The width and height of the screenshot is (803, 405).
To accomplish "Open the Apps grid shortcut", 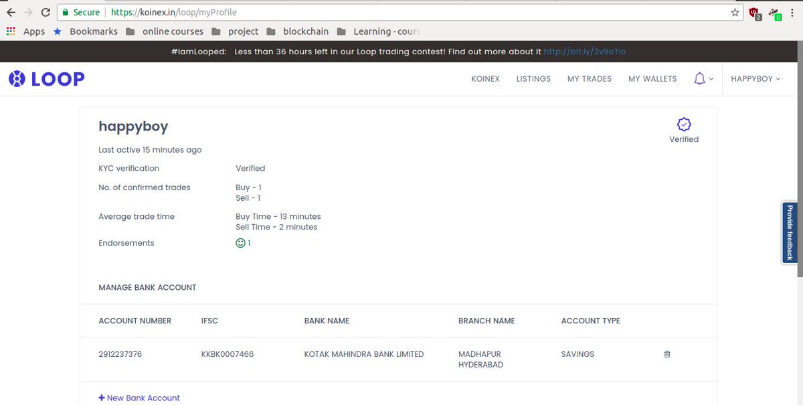I will pos(26,31).
